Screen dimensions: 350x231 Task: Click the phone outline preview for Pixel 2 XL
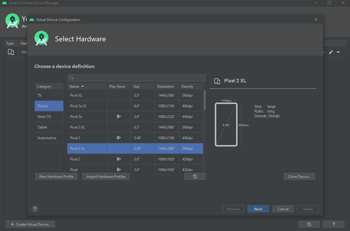[x=226, y=124]
